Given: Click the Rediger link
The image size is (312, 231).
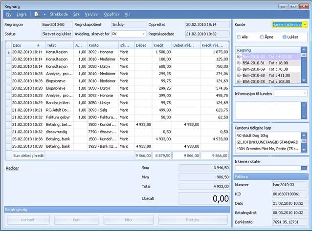Looking at the screenshot, I should (x=12, y=168).
